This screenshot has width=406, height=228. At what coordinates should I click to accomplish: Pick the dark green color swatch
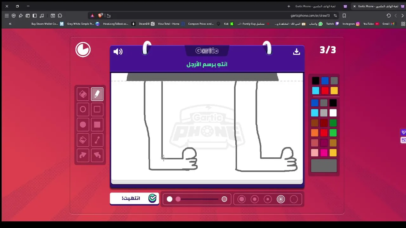point(333,123)
